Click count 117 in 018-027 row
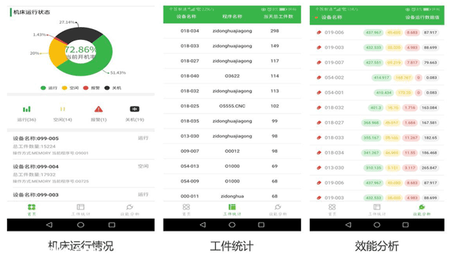The width and height of the screenshot is (451, 260). (274, 61)
